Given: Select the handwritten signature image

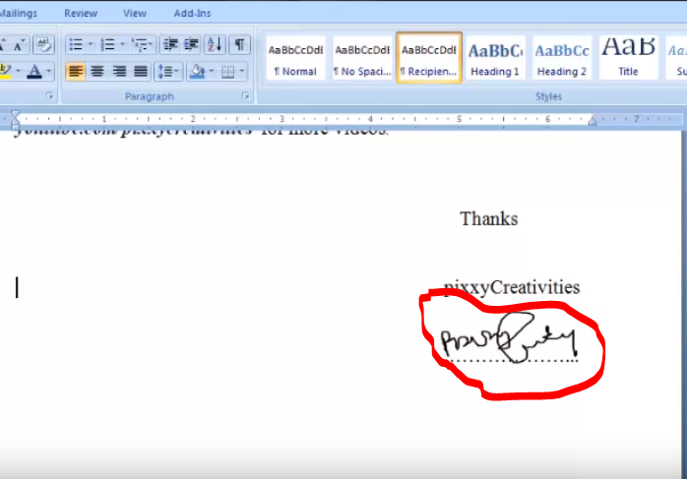Looking at the screenshot, I should (x=508, y=338).
